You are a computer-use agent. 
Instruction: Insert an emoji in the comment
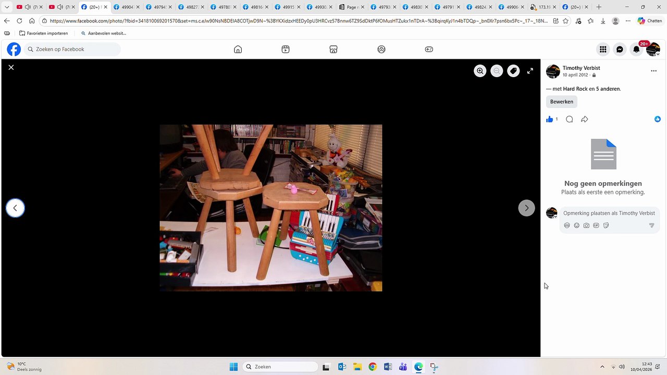tap(576, 226)
